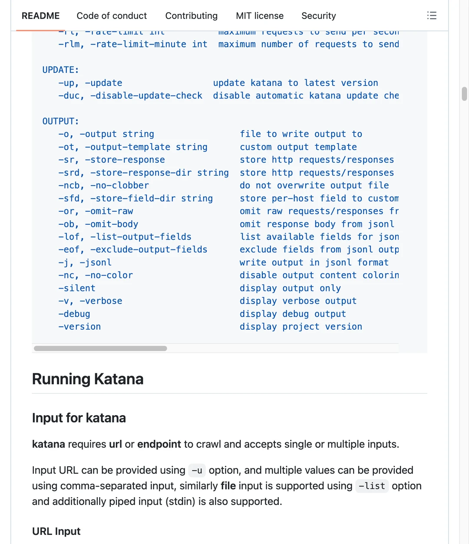Click the page vertical scrollbar thumb
The image size is (469, 544).
click(x=464, y=94)
